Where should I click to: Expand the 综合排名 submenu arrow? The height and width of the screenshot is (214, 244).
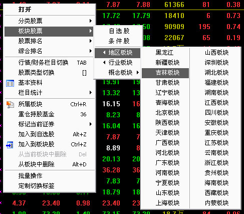pos(91,51)
